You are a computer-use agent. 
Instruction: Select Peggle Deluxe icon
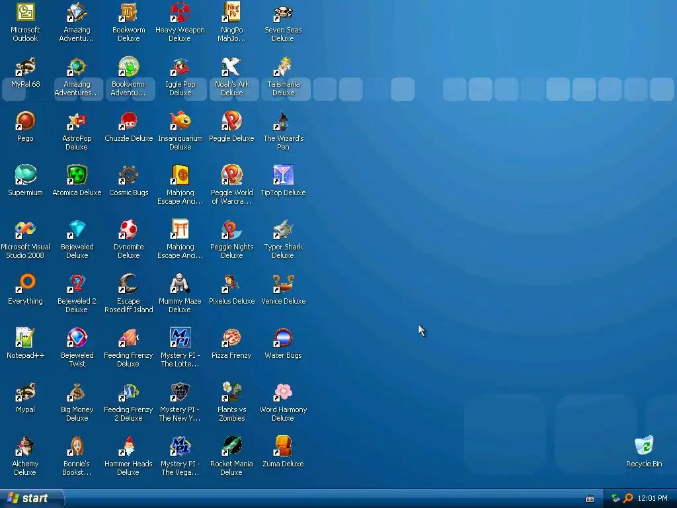[231, 120]
